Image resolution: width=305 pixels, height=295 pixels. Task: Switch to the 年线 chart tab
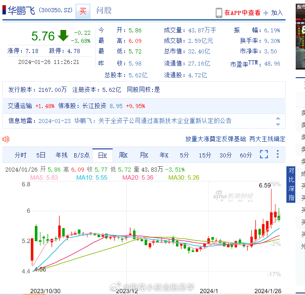(x=61, y=155)
